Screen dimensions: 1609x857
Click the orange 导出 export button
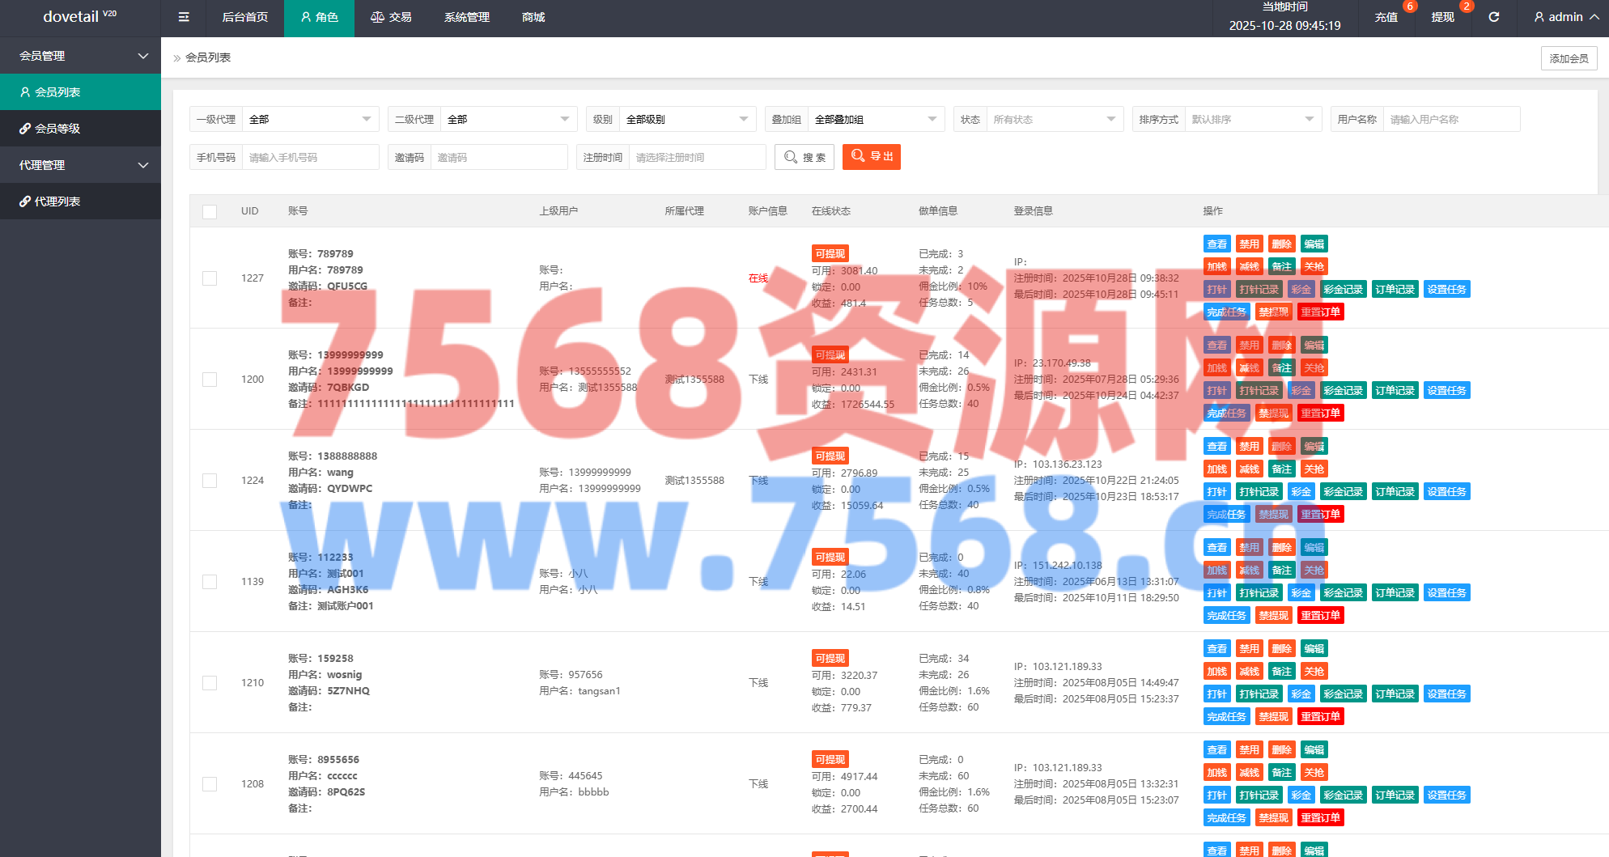871,156
